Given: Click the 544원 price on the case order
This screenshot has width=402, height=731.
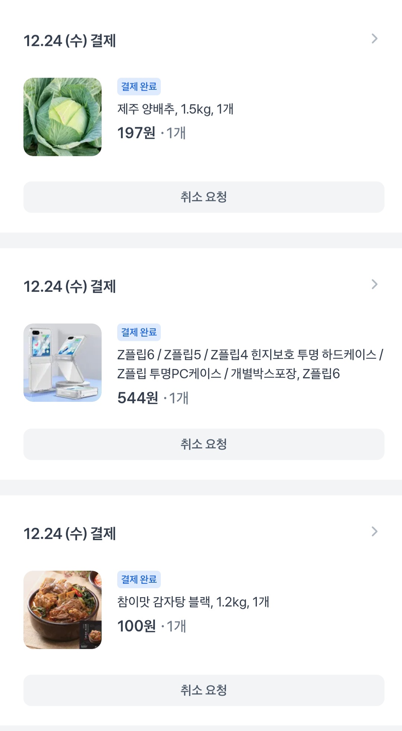Looking at the screenshot, I should tap(138, 398).
